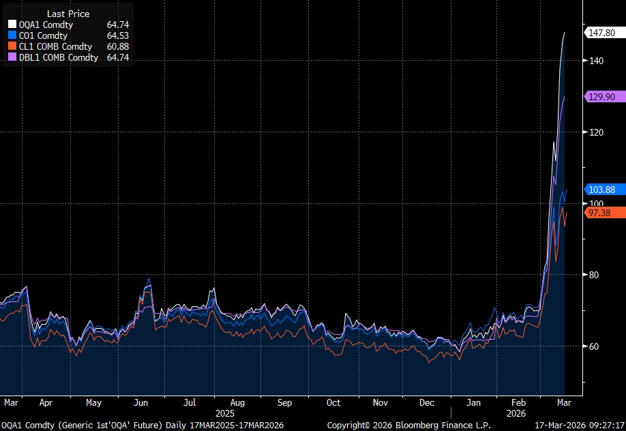Select the purple DBL1 COMB Comdty marker

tap(12, 57)
